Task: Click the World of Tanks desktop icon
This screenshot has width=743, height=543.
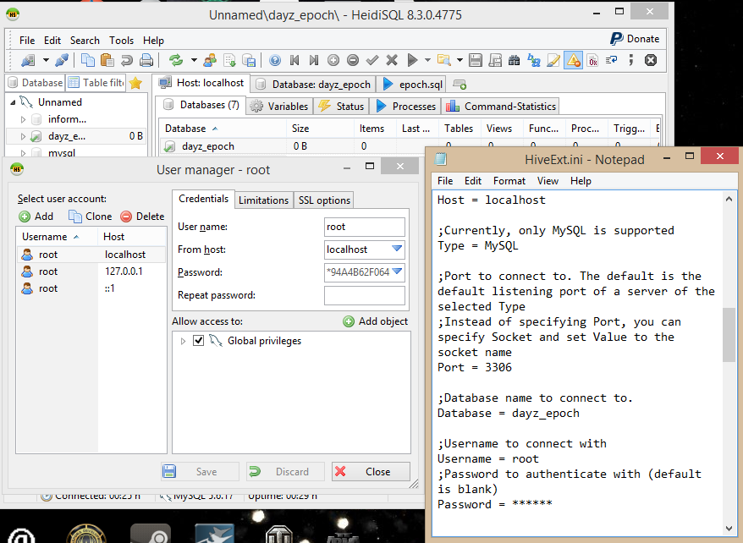Action: (x=279, y=534)
